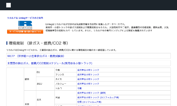Select the 非EU table cell
This screenshot has height=106, width=177.
coord(45,84)
